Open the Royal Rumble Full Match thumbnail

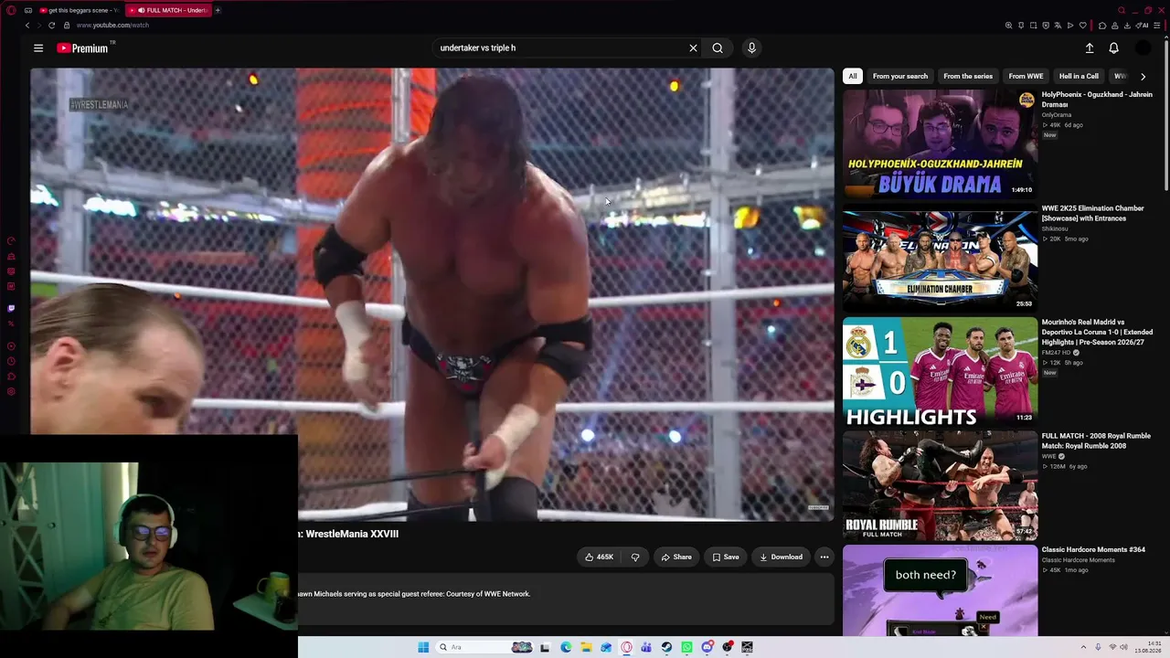click(940, 486)
